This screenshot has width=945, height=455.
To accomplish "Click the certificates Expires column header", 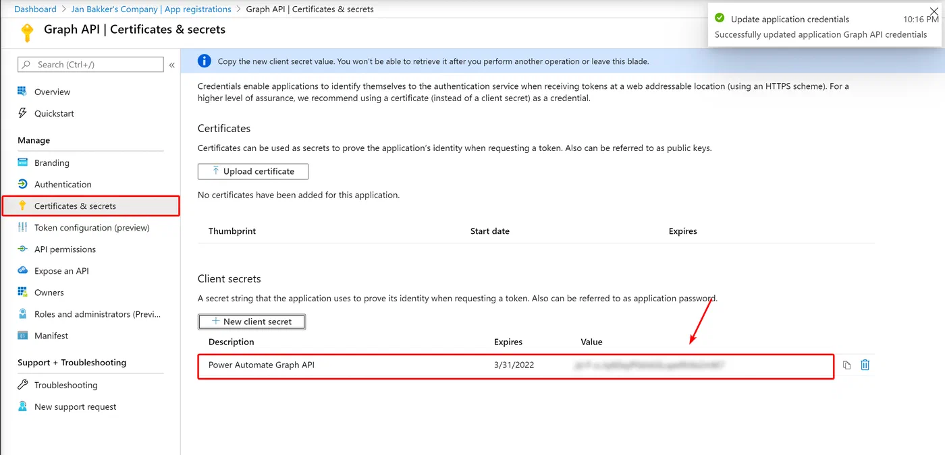I will pyautogui.click(x=682, y=231).
